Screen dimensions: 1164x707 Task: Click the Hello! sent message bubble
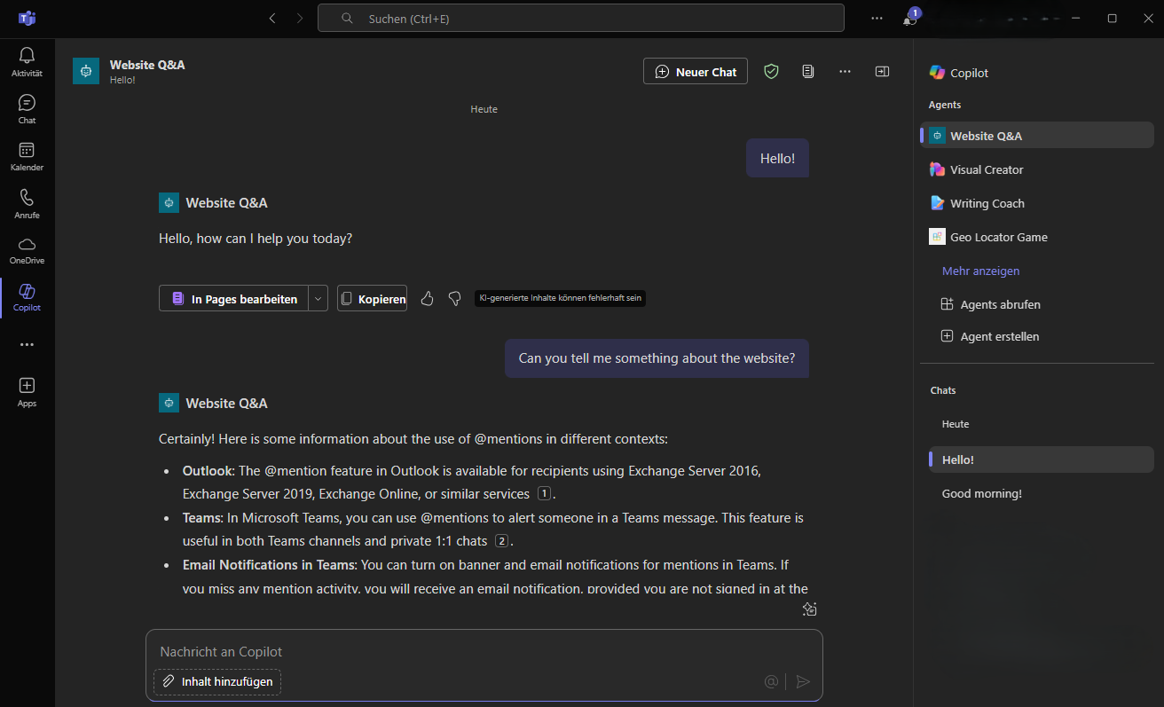coord(777,158)
